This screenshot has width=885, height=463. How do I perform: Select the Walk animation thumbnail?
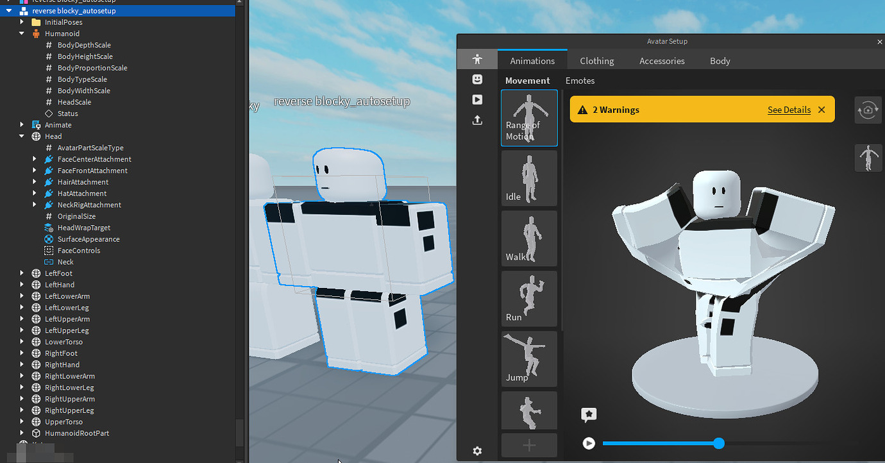pyautogui.click(x=529, y=239)
